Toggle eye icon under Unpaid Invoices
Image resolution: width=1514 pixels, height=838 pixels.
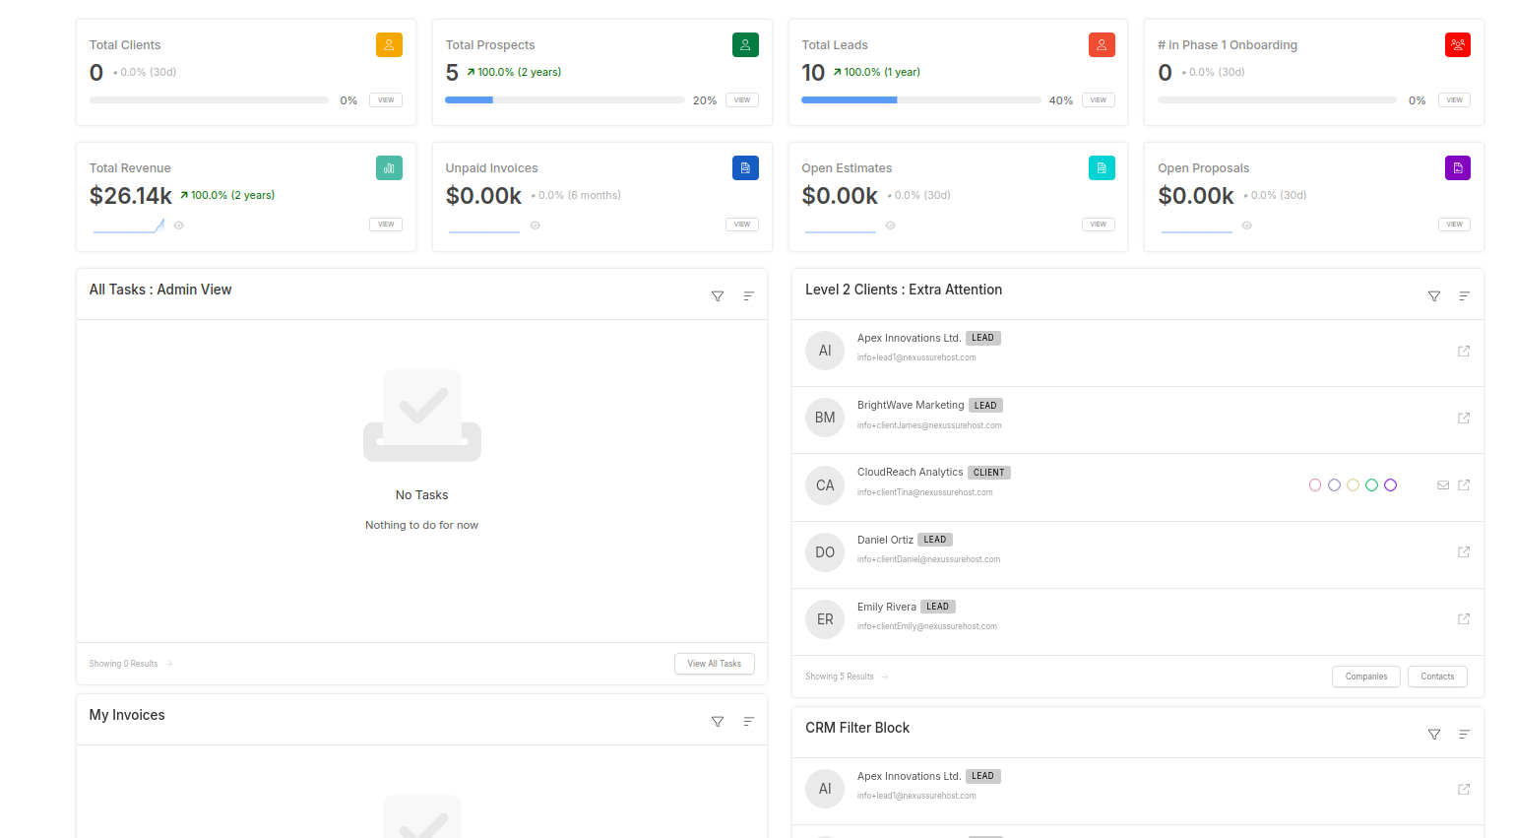pos(535,226)
